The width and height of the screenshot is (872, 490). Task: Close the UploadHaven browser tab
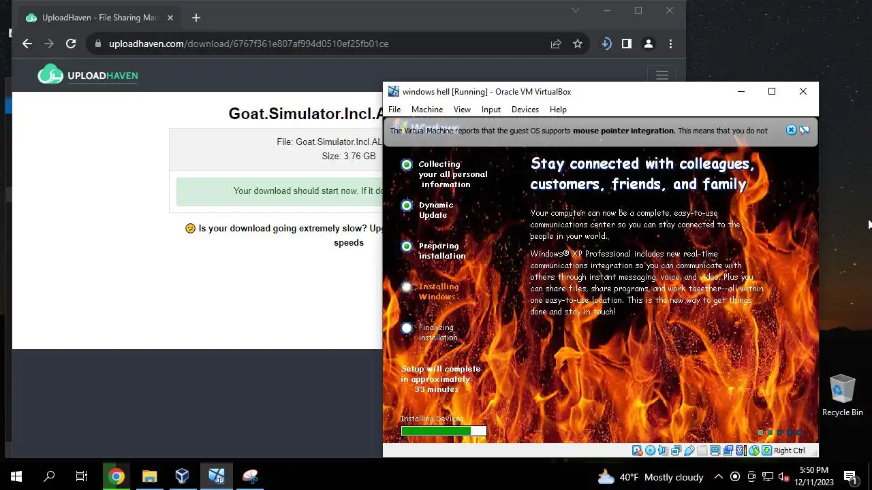[x=170, y=18]
